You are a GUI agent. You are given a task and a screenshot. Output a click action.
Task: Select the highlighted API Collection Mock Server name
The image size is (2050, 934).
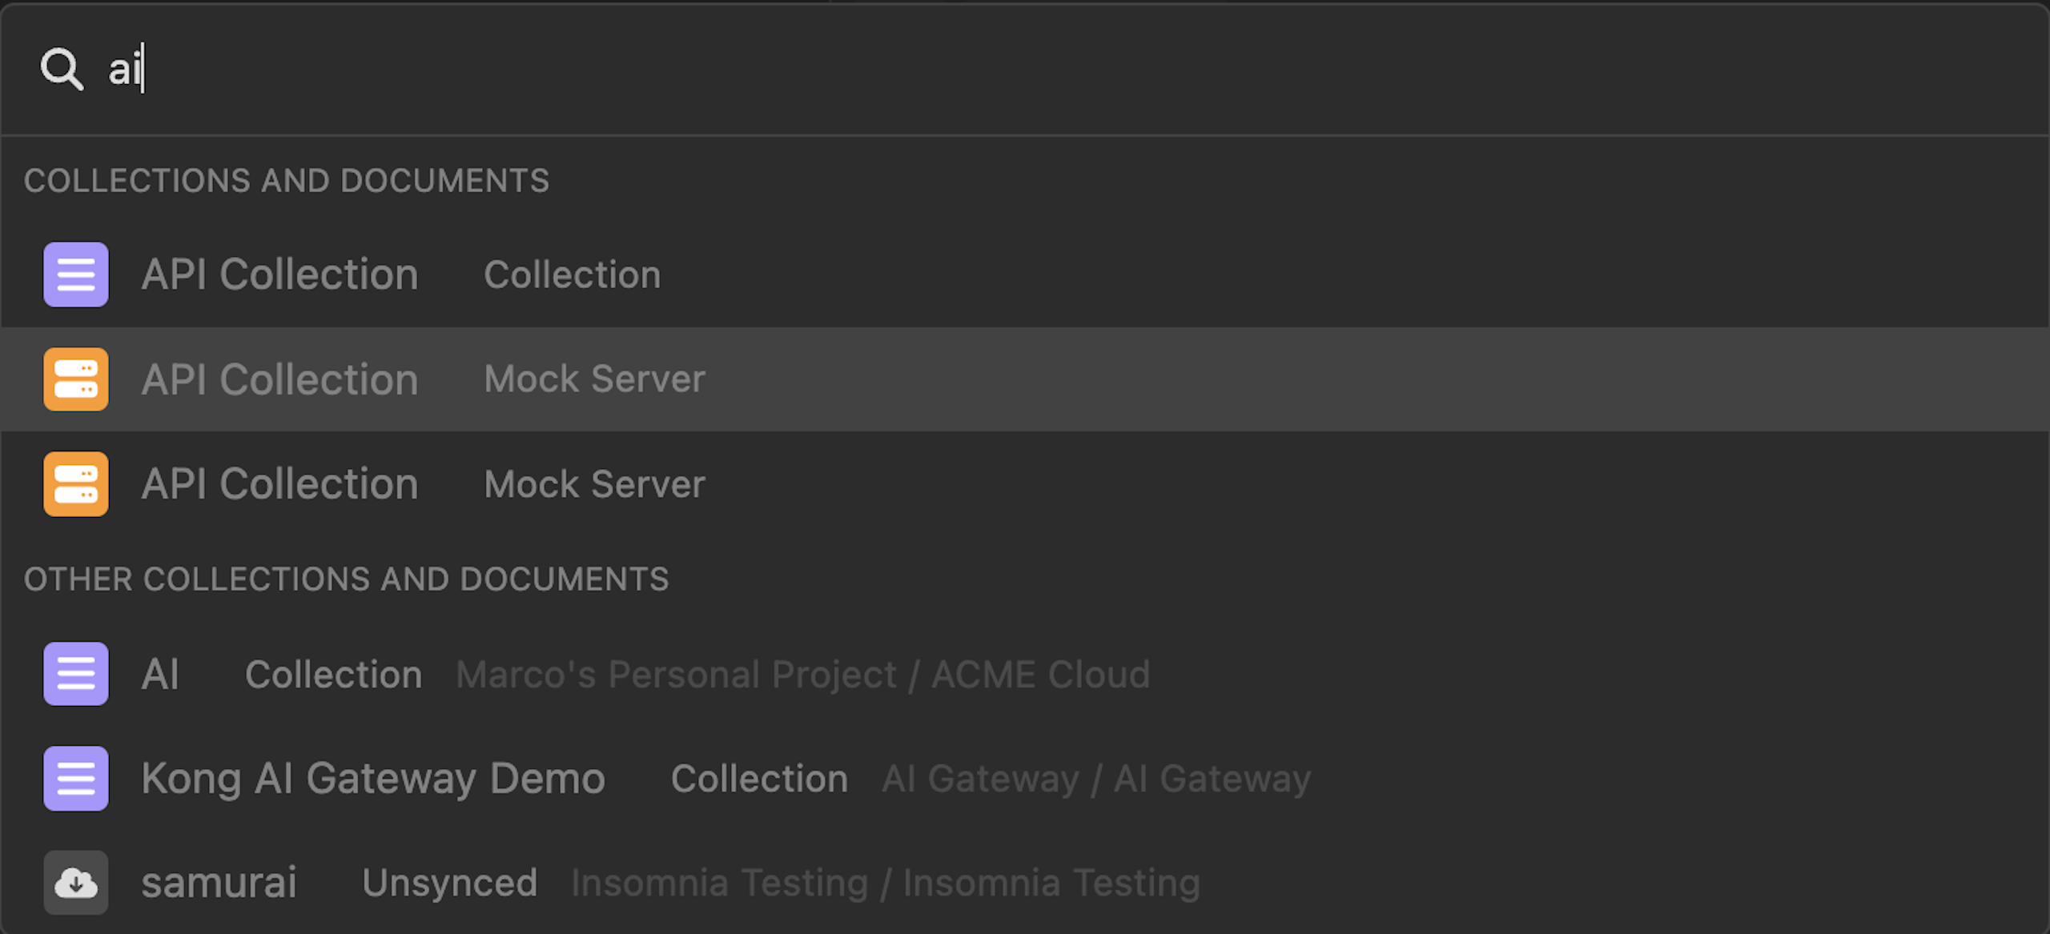click(279, 379)
